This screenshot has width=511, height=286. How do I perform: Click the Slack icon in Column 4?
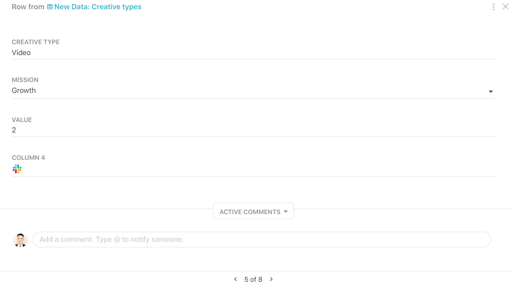coord(17,169)
